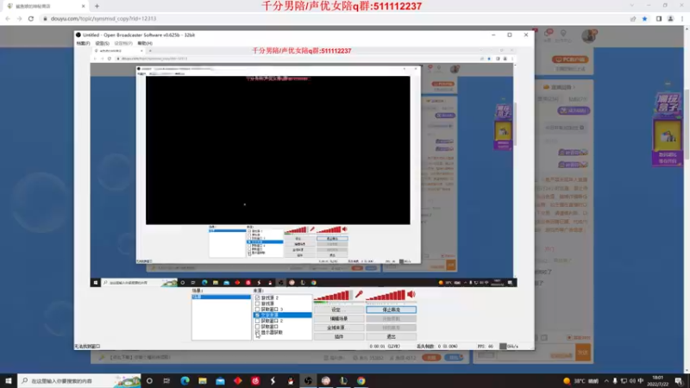
Task: Share this page from the address bar
Action: (633, 18)
